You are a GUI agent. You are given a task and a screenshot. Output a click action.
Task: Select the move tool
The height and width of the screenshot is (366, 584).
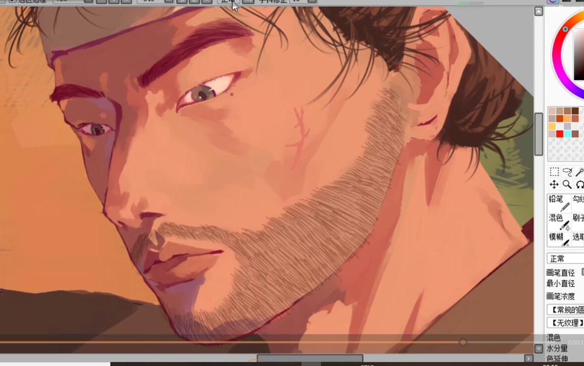tap(554, 184)
